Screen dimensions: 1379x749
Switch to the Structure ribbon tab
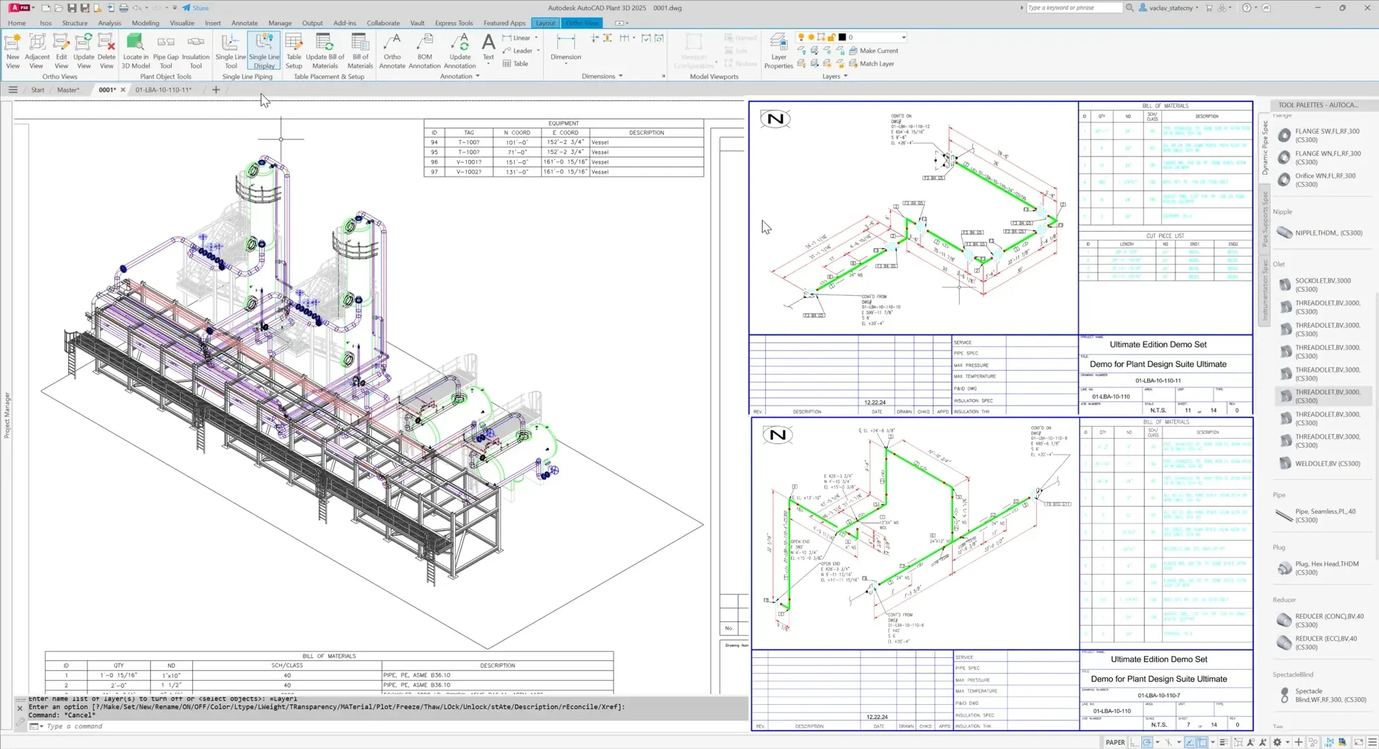[x=74, y=23]
